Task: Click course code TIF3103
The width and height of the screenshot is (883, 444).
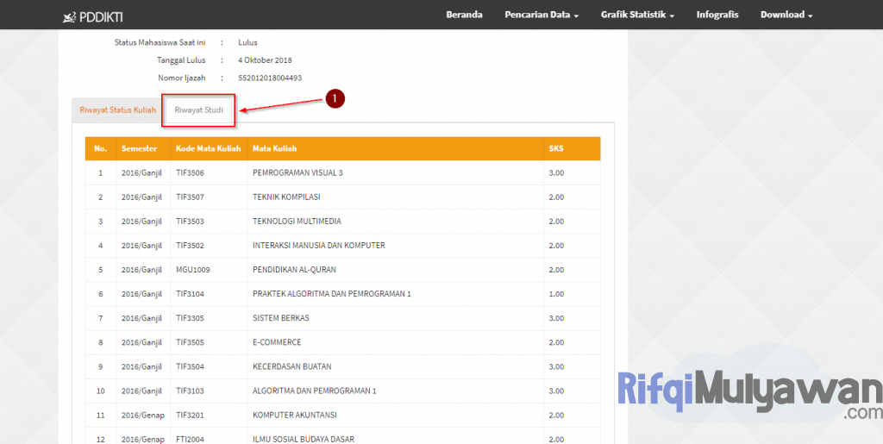Action: (x=190, y=391)
